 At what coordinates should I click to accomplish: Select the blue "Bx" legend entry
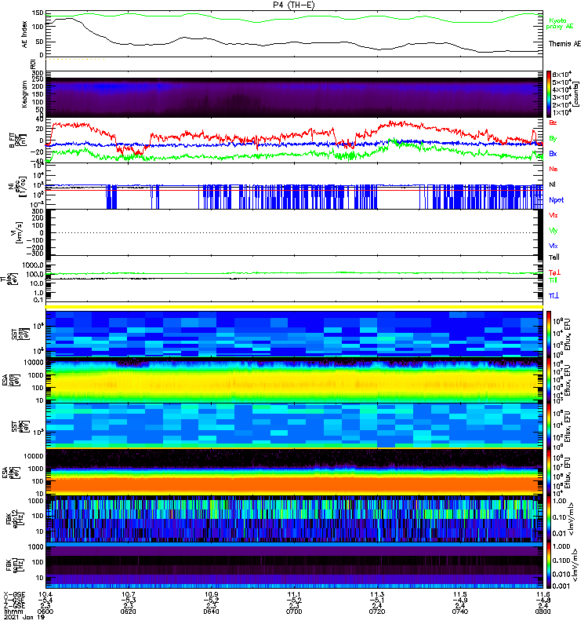(553, 154)
